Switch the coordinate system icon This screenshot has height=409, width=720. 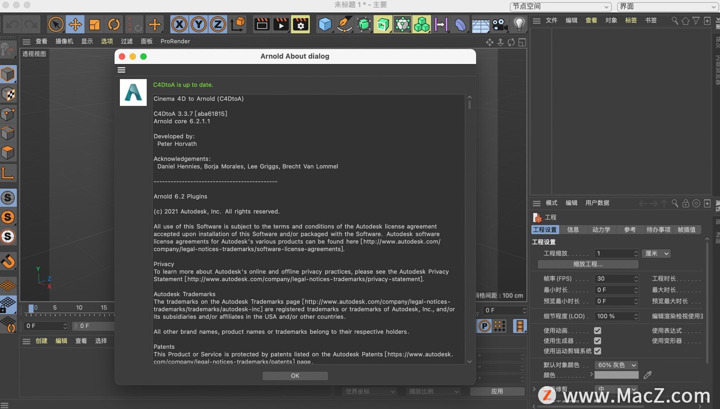(237, 24)
